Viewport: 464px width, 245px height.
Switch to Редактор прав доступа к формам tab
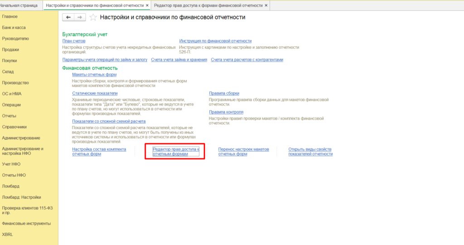208,5
